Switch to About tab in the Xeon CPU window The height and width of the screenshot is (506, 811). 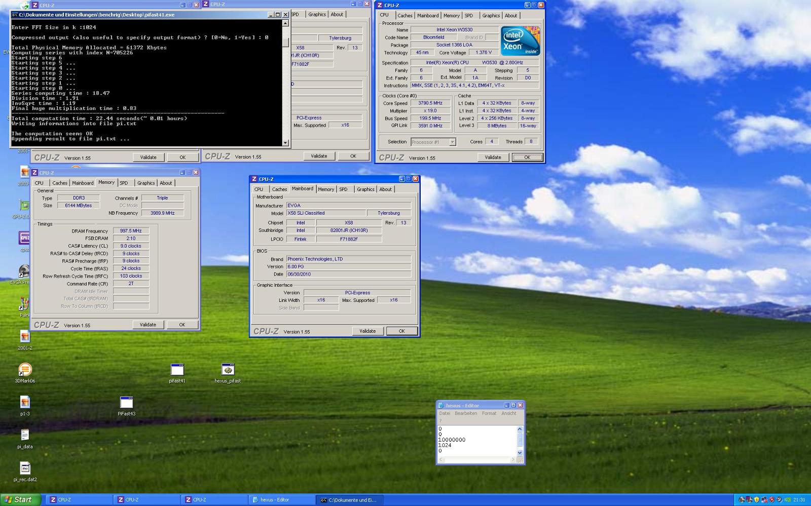pyautogui.click(x=511, y=16)
